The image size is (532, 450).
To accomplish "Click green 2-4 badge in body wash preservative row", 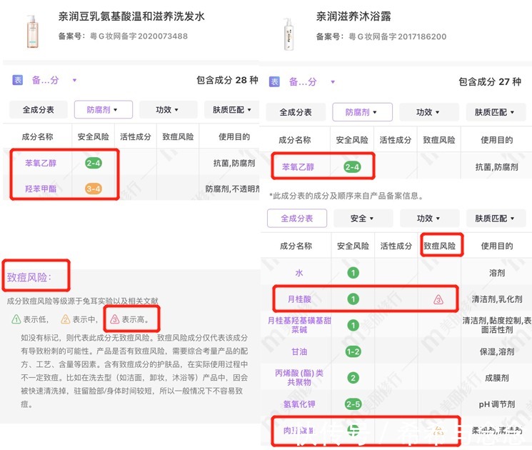I will tap(353, 167).
